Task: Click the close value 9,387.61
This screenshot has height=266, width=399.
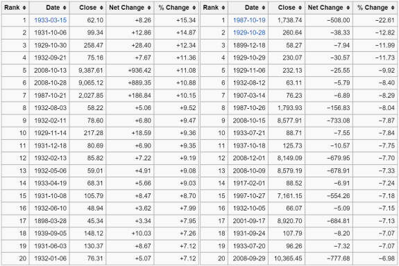Action: [91, 71]
